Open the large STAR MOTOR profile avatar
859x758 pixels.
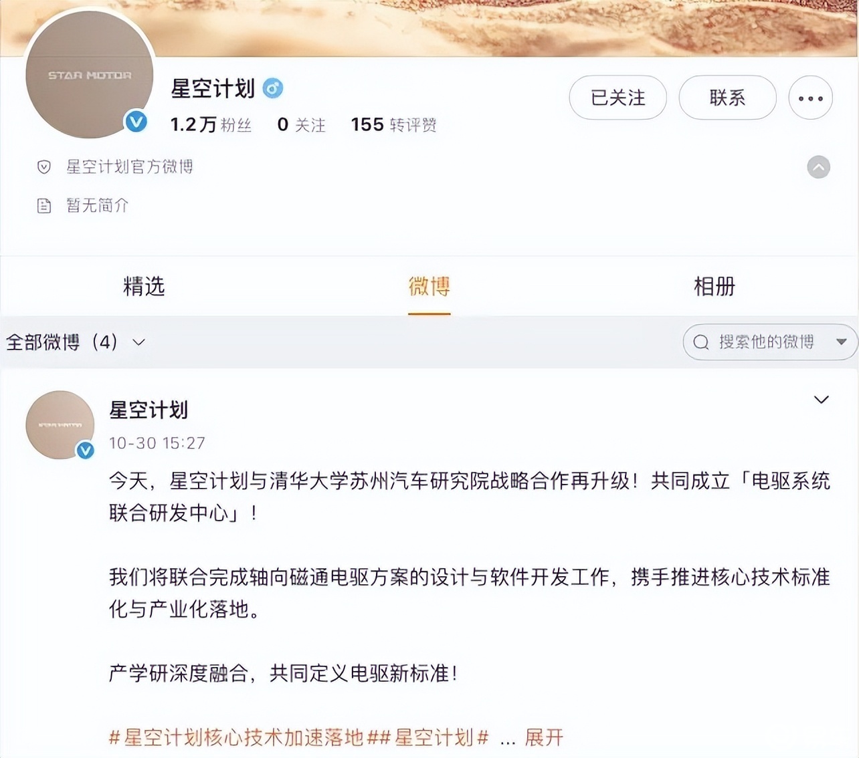90,74
